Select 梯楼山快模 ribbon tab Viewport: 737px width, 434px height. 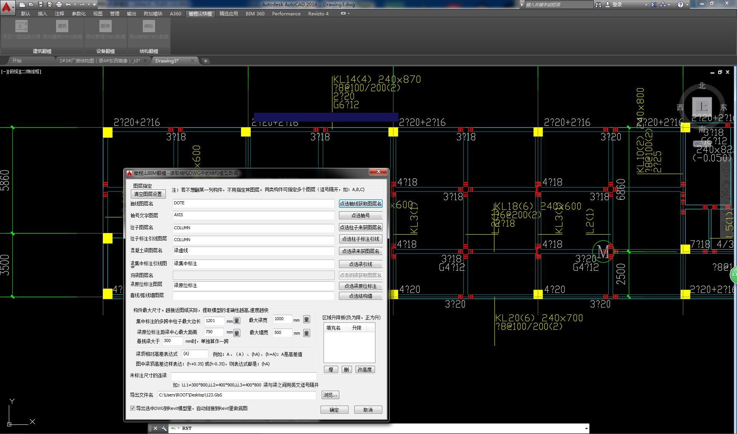tap(200, 14)
